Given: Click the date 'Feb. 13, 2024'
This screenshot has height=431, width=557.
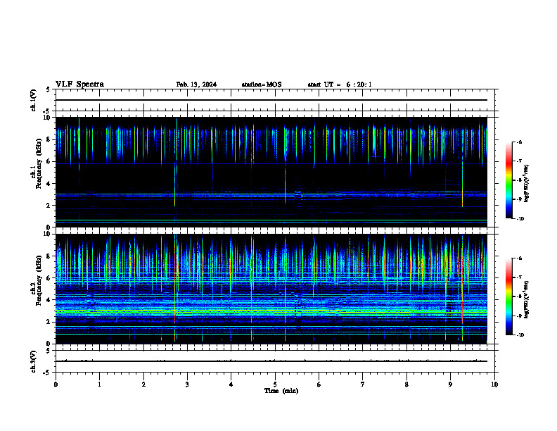Looking at the screenshot, I should click(196, 85).
